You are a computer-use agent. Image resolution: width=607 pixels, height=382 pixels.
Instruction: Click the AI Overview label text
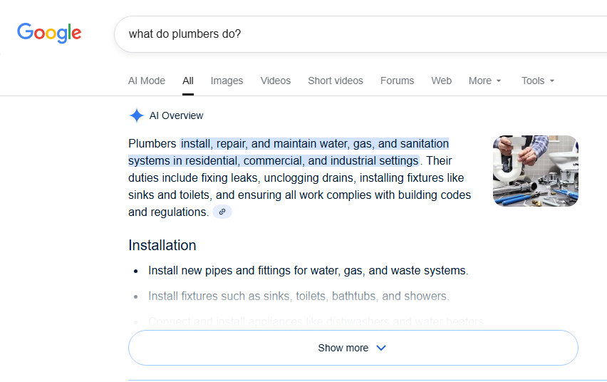pyautogui.click(x=176, y=115)
